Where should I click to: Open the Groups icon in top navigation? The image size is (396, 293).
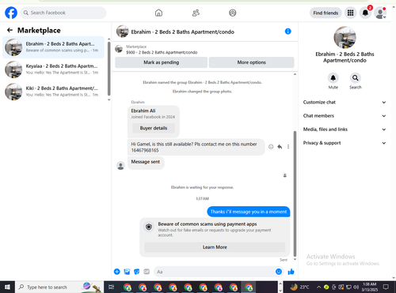(x=233, y=13)
